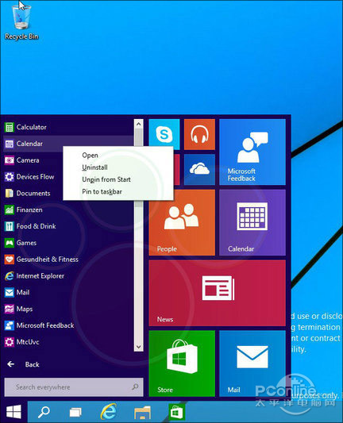The height and width of the screenshot is (423, 343).
Task: Choose Open in context menu
Action: pyautogui.click(x=118, y=155)
